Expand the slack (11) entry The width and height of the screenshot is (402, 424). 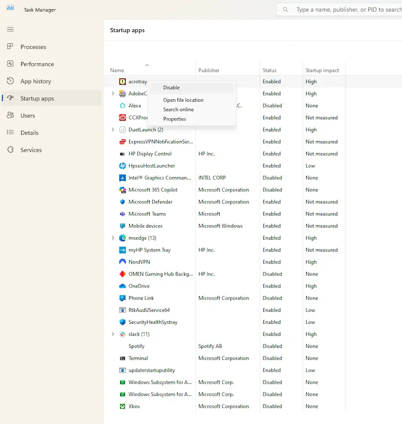113,334
